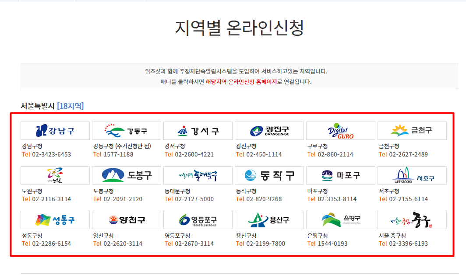Open the 강남구 logo banner
The height and width of the screenshot is (275, 466).
[x=55, y=131]
